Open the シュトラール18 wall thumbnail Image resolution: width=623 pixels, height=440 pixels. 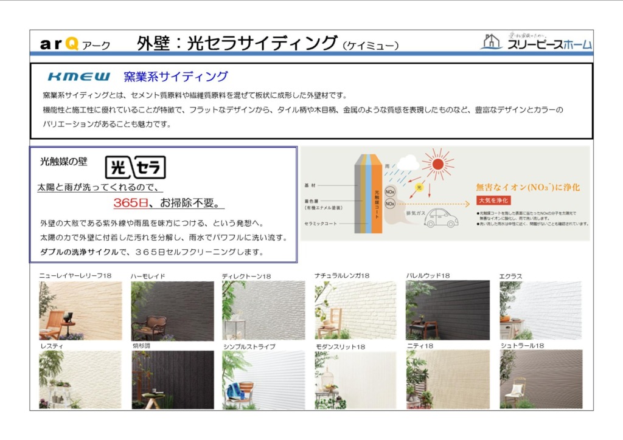(x=541, y=379)
